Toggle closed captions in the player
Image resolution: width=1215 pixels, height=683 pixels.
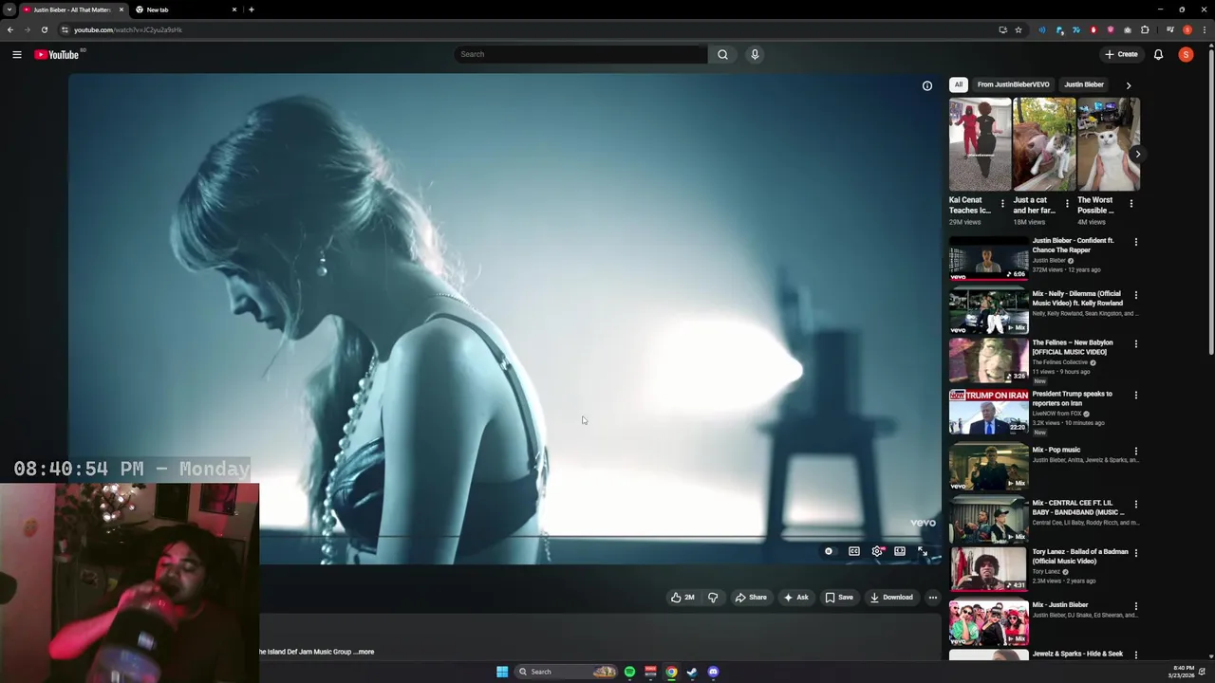[x=854, y=551]
